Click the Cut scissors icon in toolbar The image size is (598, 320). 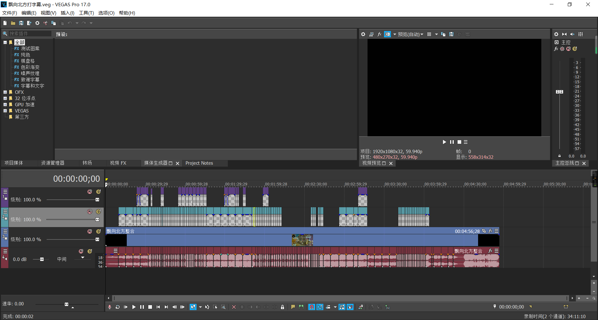pyautogui.click(x=45, y=23)
